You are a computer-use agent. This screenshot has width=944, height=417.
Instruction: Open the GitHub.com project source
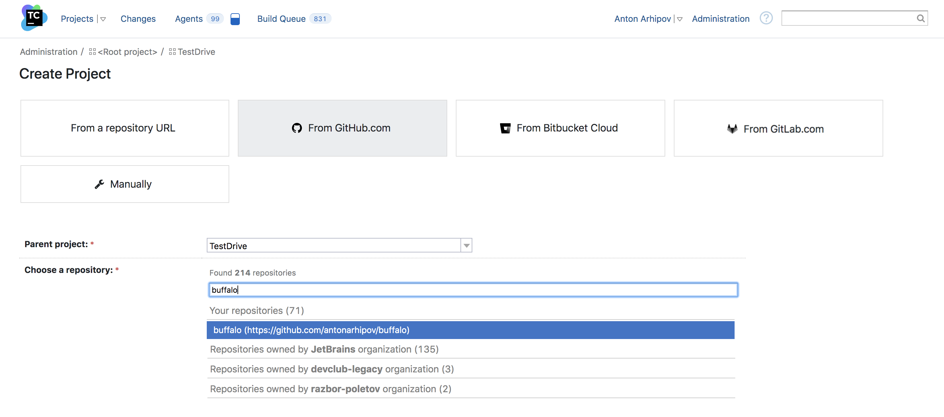(342, 128)
